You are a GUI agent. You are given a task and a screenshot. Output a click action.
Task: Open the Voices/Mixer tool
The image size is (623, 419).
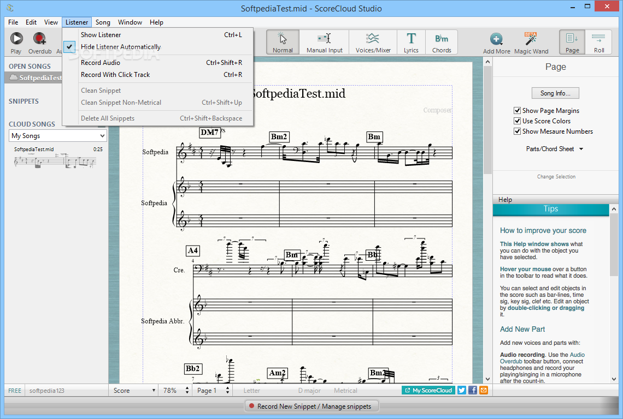tap(373, 42)
